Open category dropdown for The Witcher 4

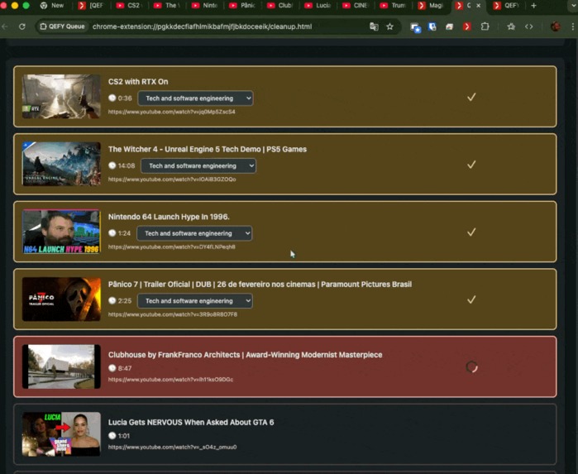point(198,165)
